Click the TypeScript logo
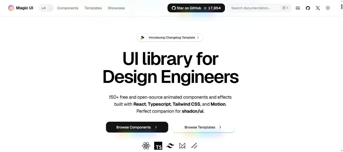Image resolution: width=343 pixels, height=152 pixels. 158,146
